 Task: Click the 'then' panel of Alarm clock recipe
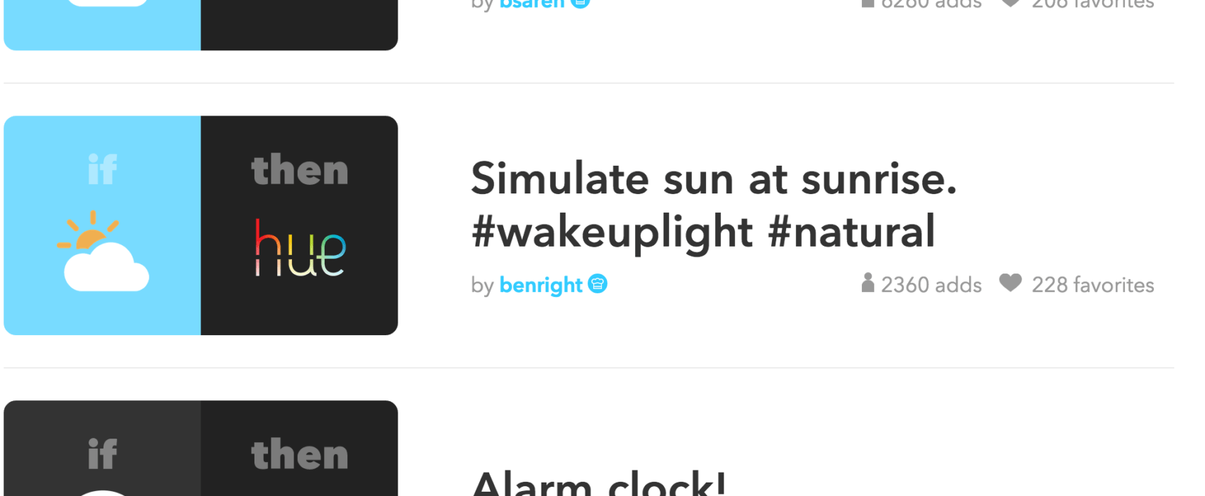click(x=299, y=449)
